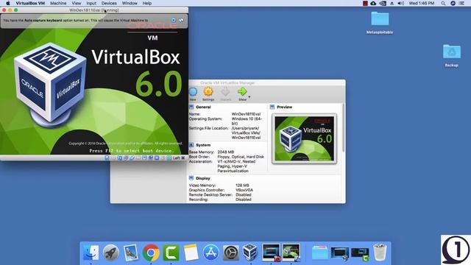The image size is (471, 265).
Task: Click the volume icon in menu bar
Action: (400, 3)
